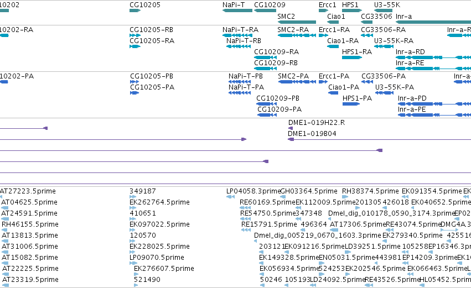This screenshot has width=471, height=288.
Task: Select EST GH03364.5prime
Action: click(x=283, y=197)
